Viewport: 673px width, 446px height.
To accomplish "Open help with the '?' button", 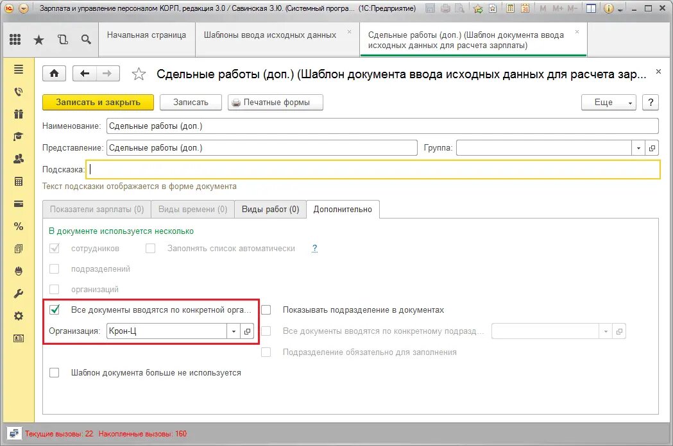I will [651, 103].
